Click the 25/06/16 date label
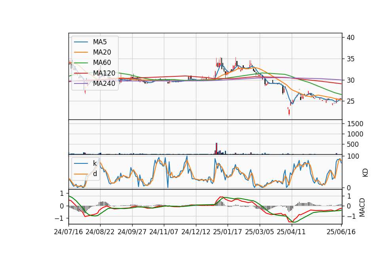Image resolution: width=380 pixels, height=273 pixels. tap(341, 232)
